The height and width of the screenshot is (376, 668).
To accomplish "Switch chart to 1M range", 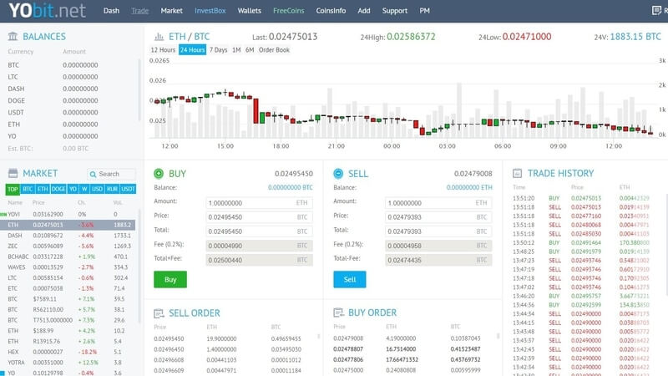I will pos(236,50).
